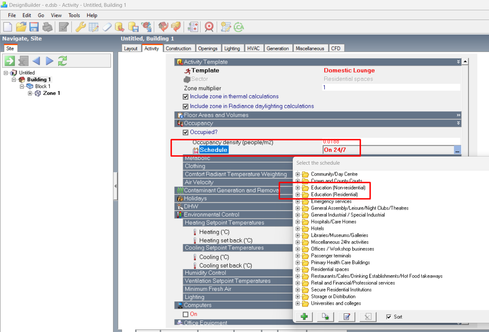Open the Lighting tab
This screenshot has height=332, width=489.
click(x=232, y=48)
